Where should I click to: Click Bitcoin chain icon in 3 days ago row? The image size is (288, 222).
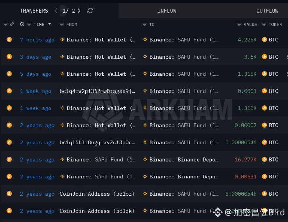9,57
